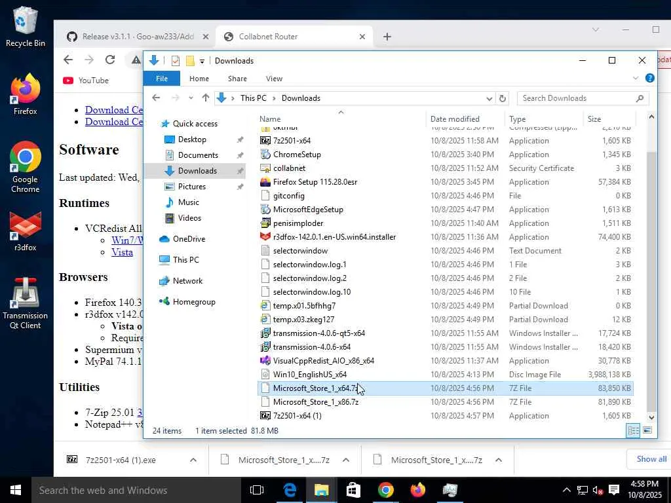Switch to Details view layout icon
Viewport: 671px width, 503px height.
(634, 430)
